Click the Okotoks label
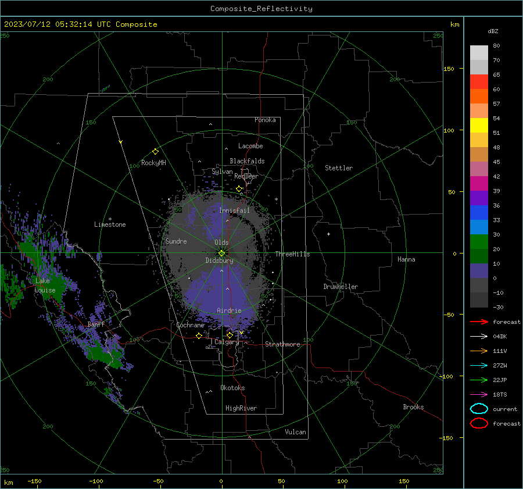The width and height of the screenshot is (523, 489). click(232, 388)
